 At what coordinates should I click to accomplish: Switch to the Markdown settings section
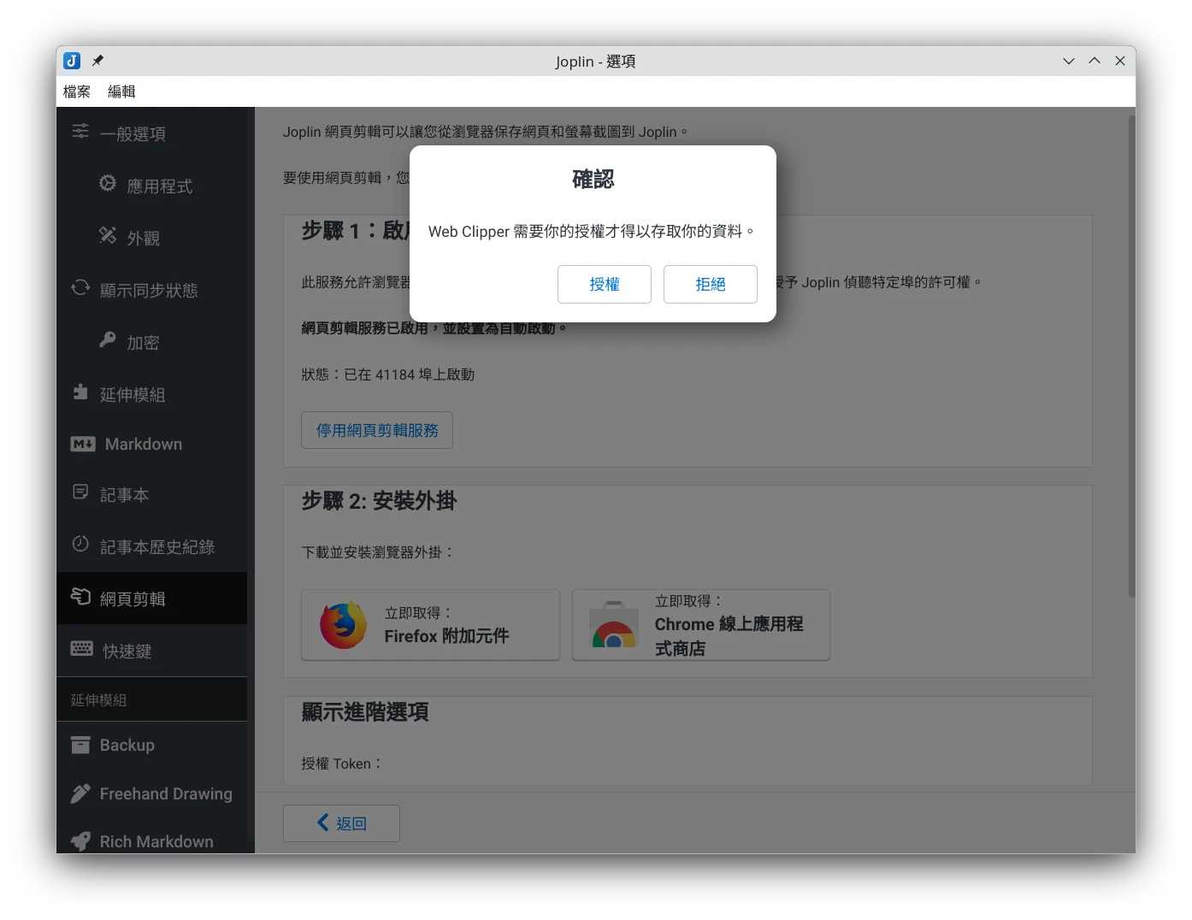click(x=152, y=444)
